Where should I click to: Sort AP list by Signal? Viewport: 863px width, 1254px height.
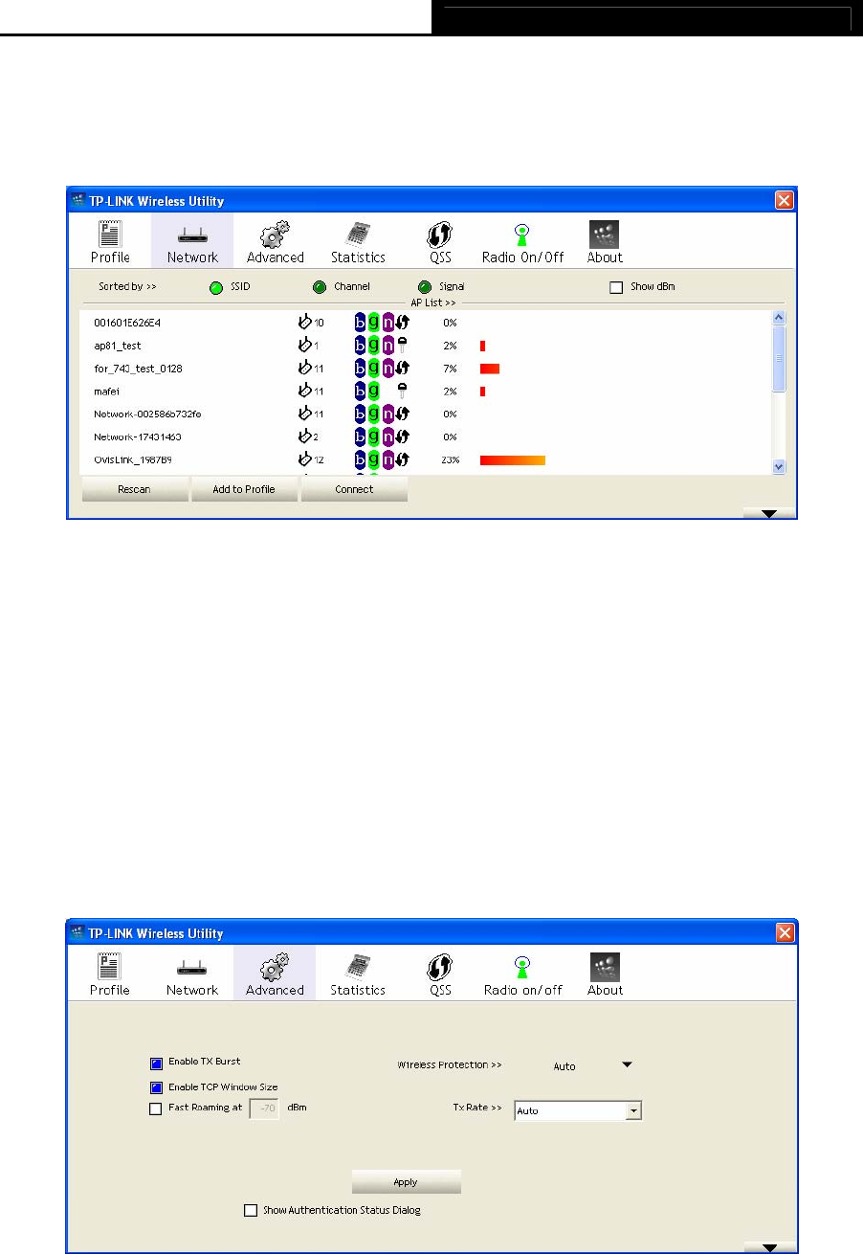425,287
